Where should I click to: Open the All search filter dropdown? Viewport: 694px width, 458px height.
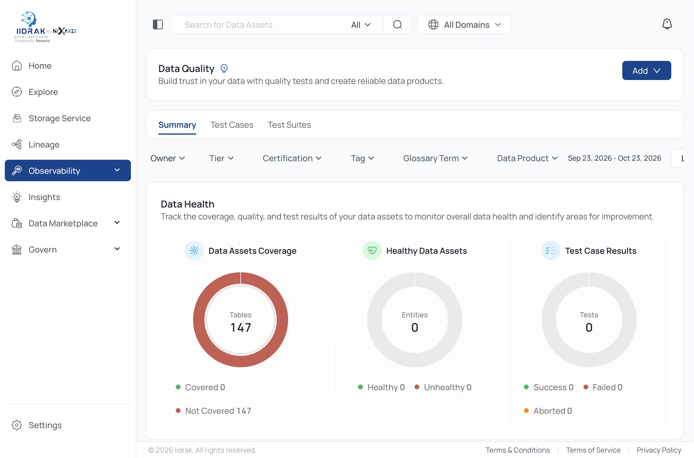[361, 24]
